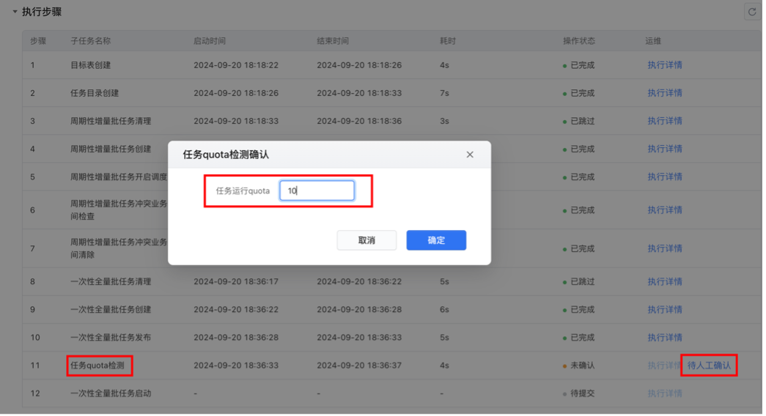This screenshot has height=416, width=766.
Task: Click the 任务运行quota input field
Action: point(318,191)
